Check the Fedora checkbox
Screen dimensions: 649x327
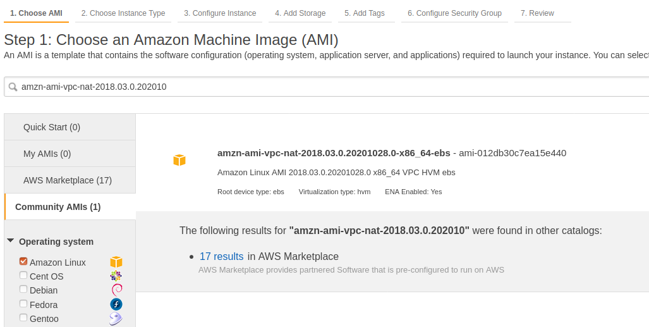pos(23,304)
